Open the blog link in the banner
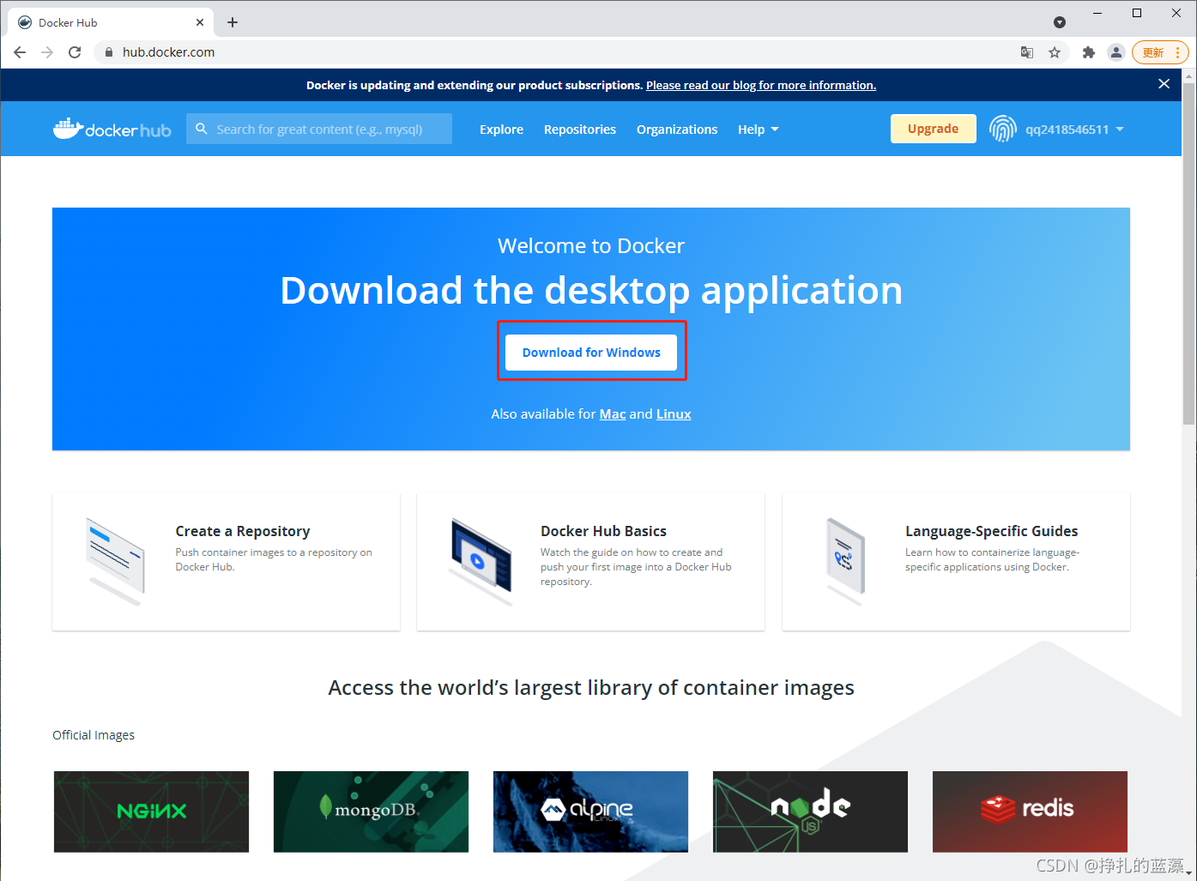 [761, 85]
